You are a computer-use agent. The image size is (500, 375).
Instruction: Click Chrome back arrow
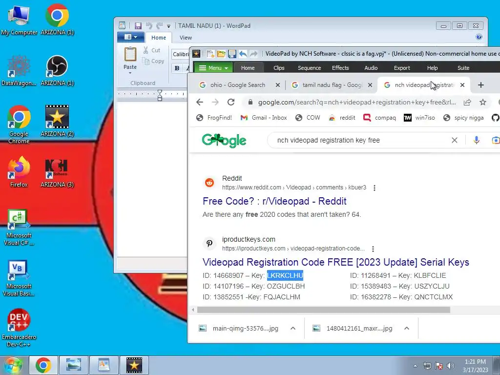200,102
